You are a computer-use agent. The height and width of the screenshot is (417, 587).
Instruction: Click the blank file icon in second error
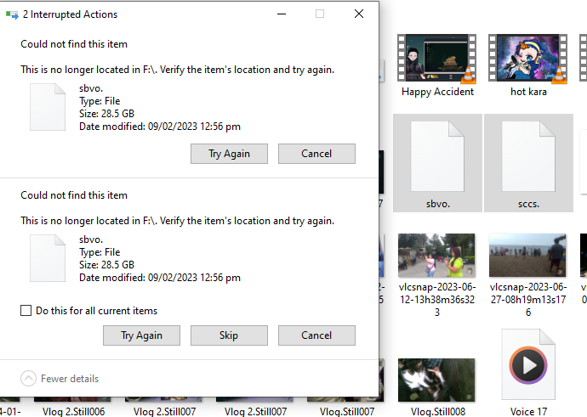(x=48, y=258)
